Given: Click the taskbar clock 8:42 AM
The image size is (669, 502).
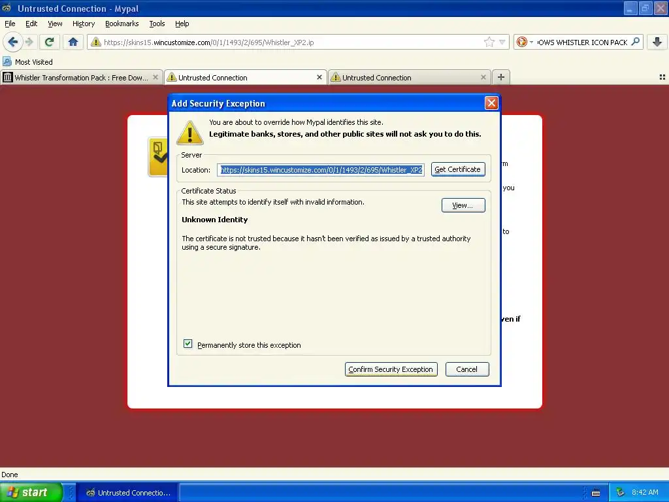Looking at the screenshot, I should [645, 492].
